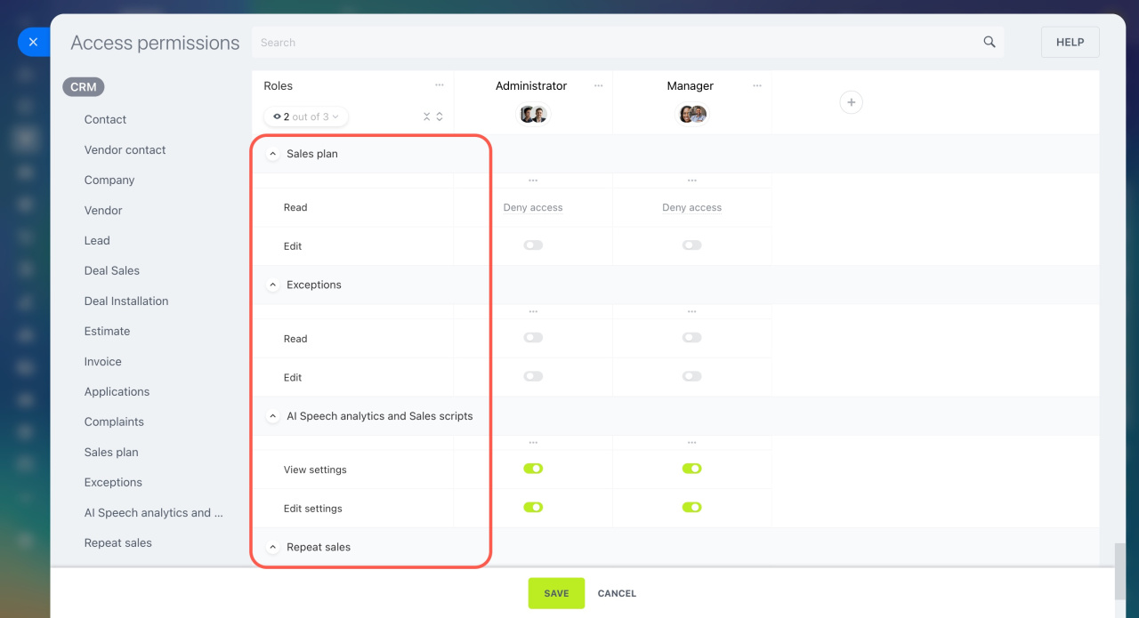Toggle Exceptions Read for Administrator
The width and height of the screenshot is (1139, 618).
pyautogui.click(x=533, y=338)
